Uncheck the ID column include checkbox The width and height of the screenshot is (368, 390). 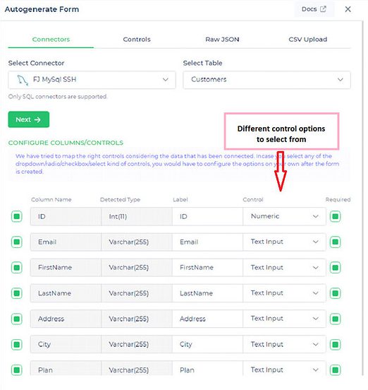pyautogui.click(x=17, y=216)
